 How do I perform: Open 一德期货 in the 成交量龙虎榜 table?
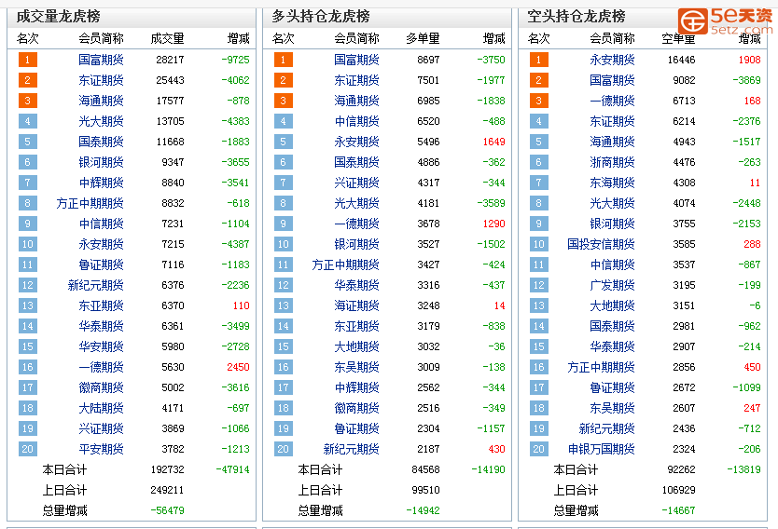(101, 367)
